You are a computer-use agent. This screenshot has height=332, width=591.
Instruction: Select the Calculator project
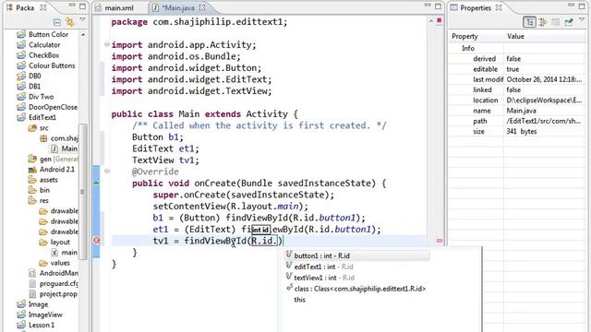[44, 45]
